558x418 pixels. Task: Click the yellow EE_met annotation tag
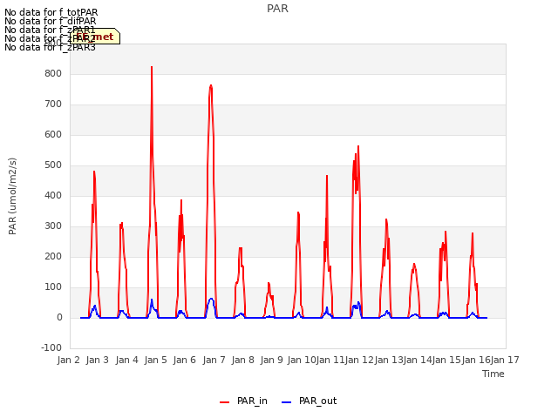coord(95,37)
